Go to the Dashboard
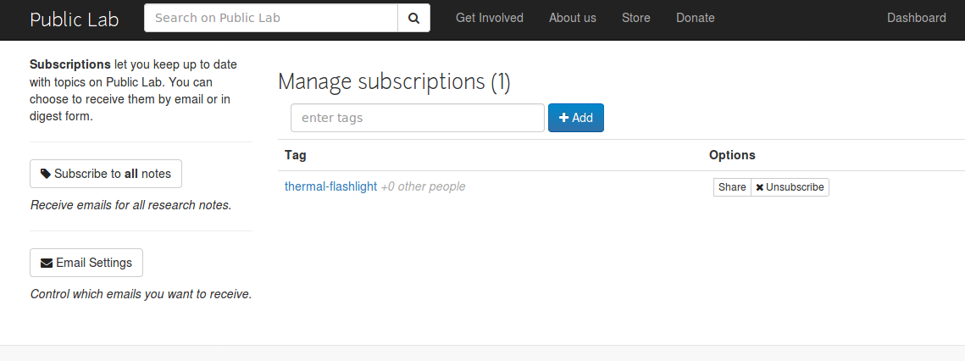This screenshot has width=965, height=361. pyautogui.click(x=917, y=18)
